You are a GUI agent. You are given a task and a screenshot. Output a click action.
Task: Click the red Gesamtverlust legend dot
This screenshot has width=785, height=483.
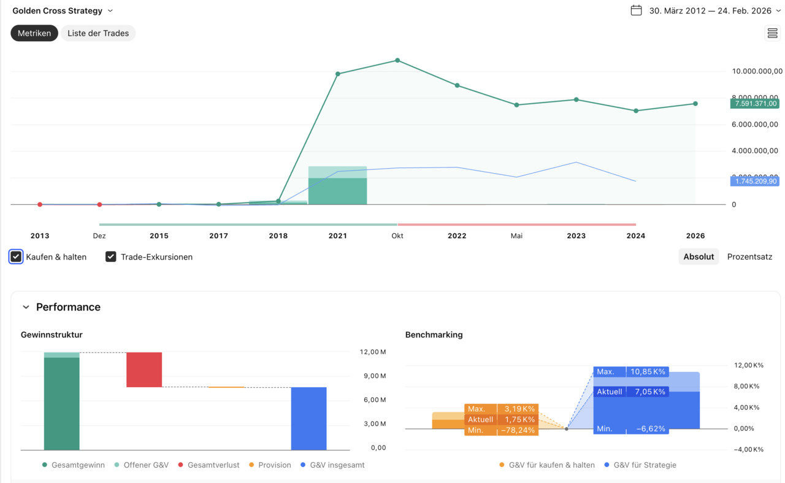coord(181,465)
